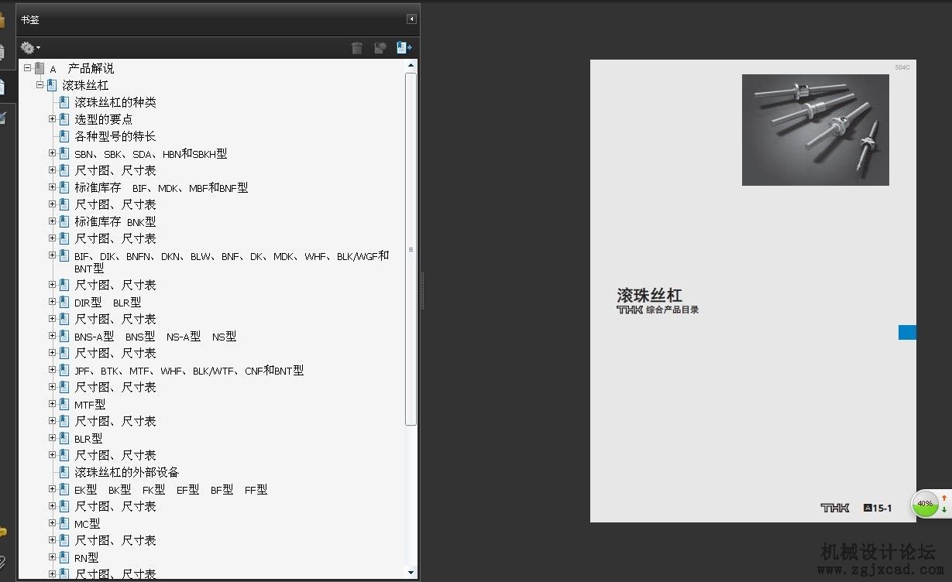The height and width of the screenshot is (582, 952).
Task: Click the bookmark icon for 各种型号的特长
Action: pos(64,136)
